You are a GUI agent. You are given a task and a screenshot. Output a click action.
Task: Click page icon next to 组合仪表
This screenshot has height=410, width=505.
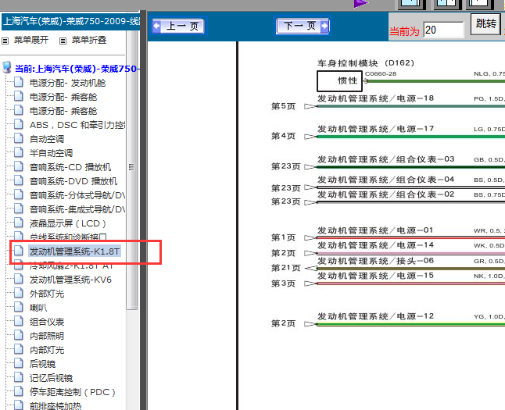click(18, 321)
